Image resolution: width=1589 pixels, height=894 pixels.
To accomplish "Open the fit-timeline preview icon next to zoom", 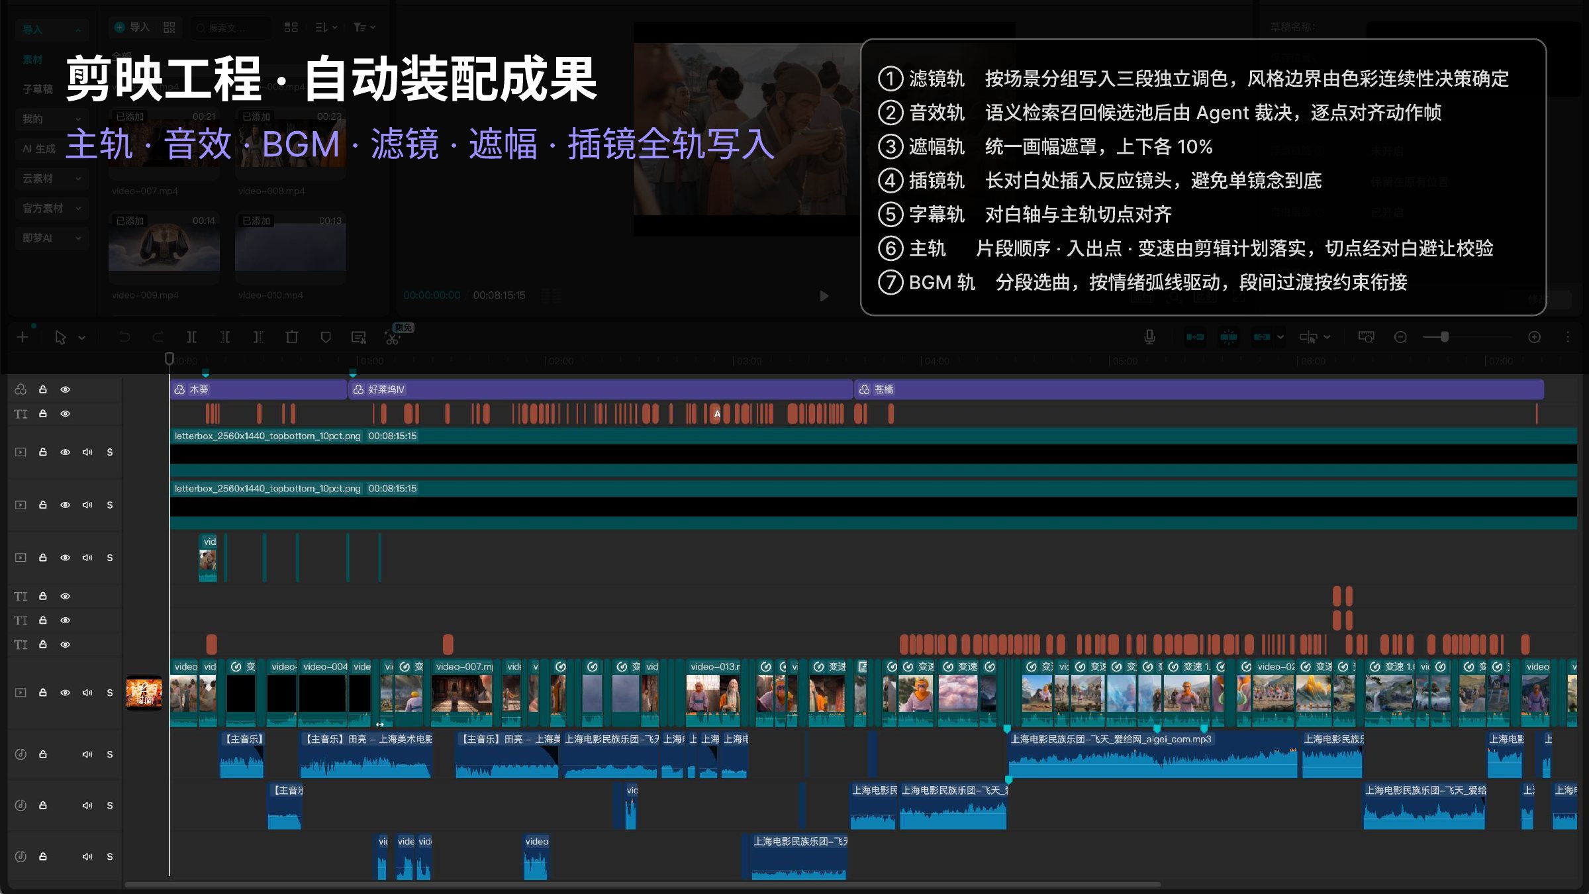I will (1366, 337).
